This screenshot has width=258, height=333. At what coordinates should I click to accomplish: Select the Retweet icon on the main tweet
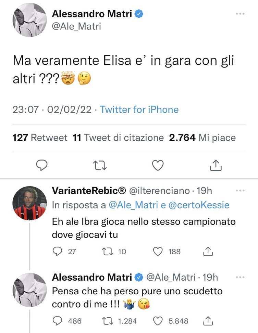click(99, 165)
